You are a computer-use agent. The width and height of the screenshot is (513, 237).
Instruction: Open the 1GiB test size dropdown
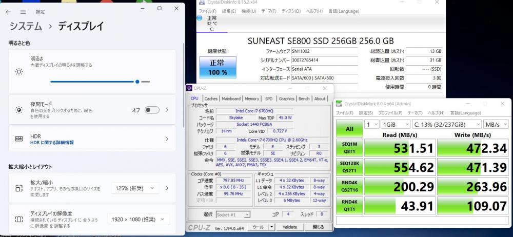[395, 125]
